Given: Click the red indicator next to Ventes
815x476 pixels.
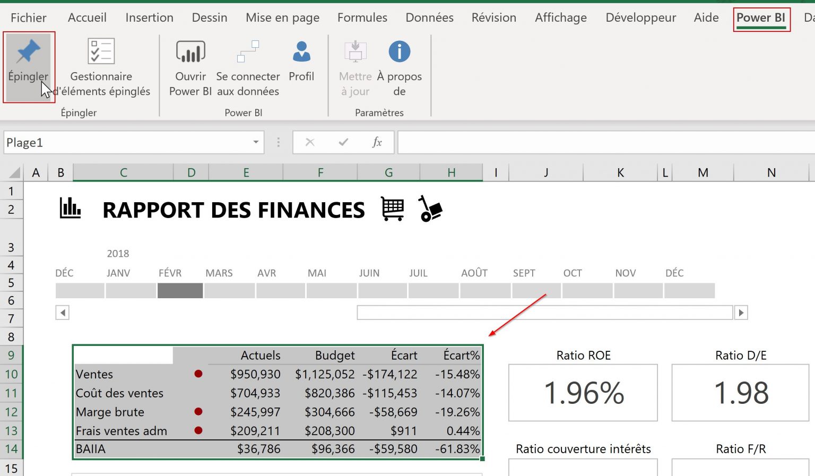Looking at the screenshot, I should tap(198, 374).
